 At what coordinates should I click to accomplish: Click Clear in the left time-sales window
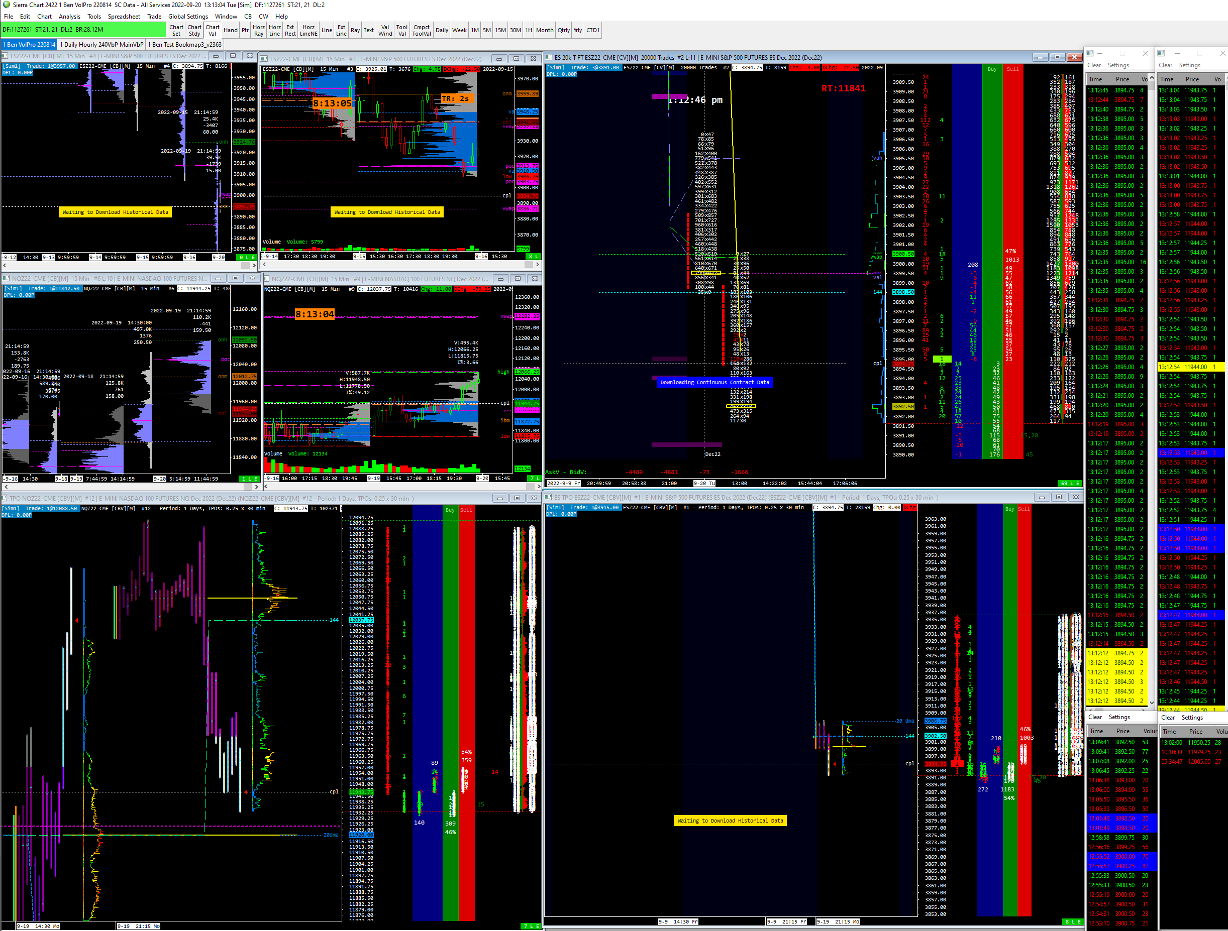(1094, 65)
